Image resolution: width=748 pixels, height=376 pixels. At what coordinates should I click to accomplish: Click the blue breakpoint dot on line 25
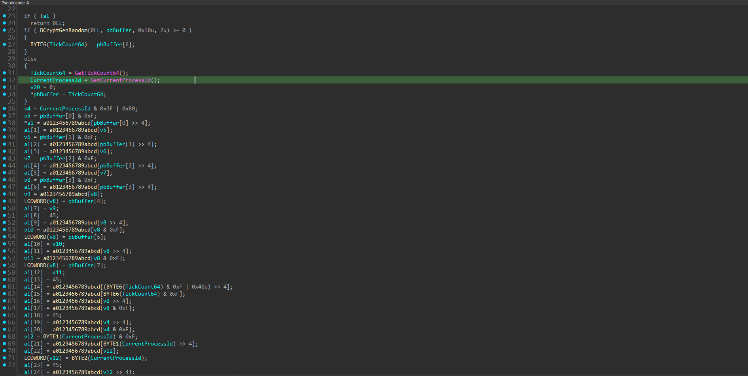(x=4, y=30)
